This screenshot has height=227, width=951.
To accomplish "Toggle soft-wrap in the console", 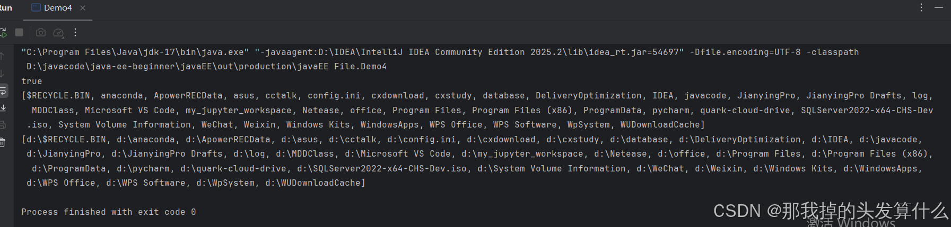I will click(x=3, y=91).
